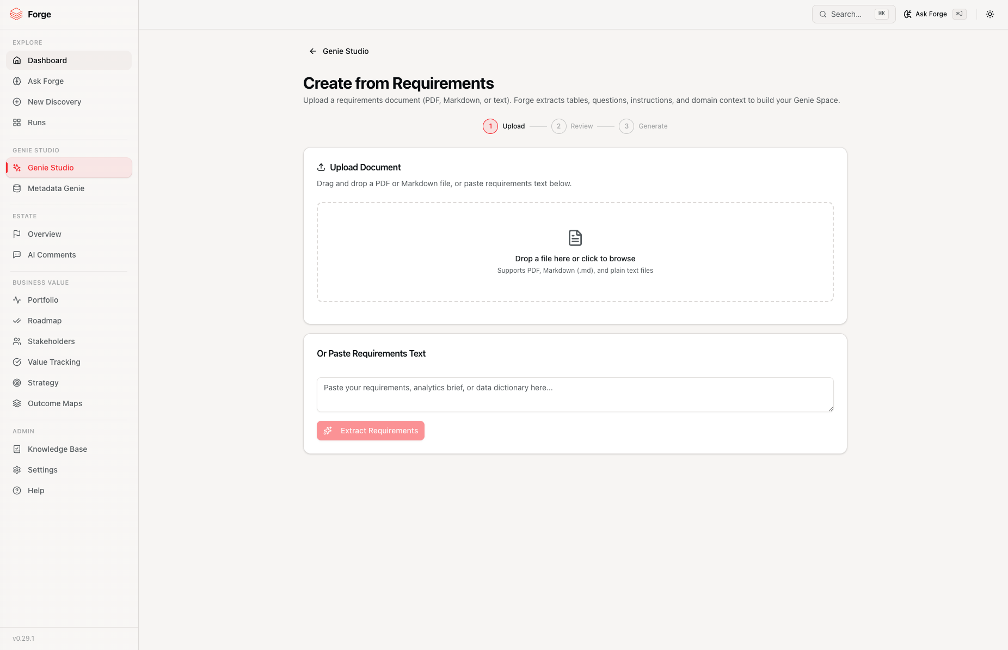This screenshot has width=1008, height=650.
Task: Click AI Comments chat icon
Action: (17, 255)
